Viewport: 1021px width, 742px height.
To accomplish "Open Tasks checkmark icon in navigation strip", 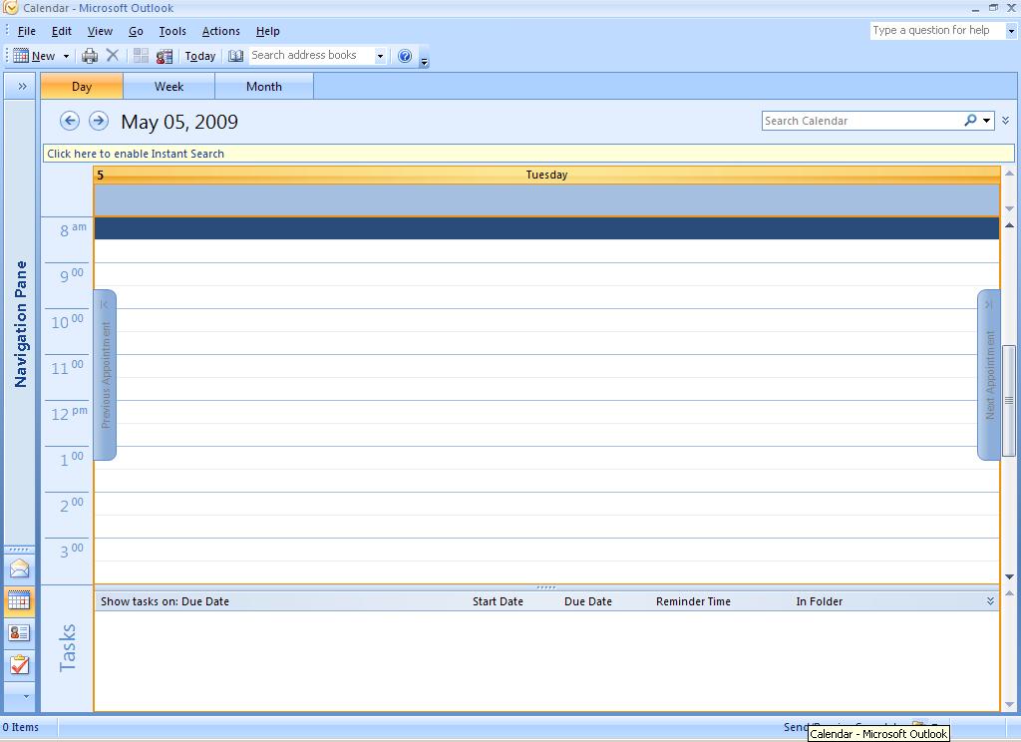I will 19,664.
